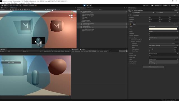Viewport: 179px width, 101px height.
Task: Select StreamingRed scene in Hierarchy
Action: 86,26
